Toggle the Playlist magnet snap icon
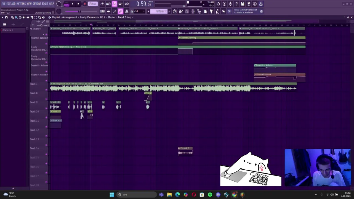This screenshot has width=354, height=199. pos(6,17)
